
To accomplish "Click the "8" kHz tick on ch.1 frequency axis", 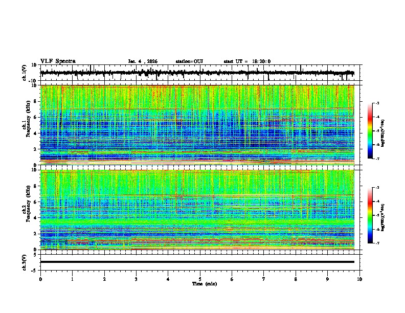I will click(36, 101).
